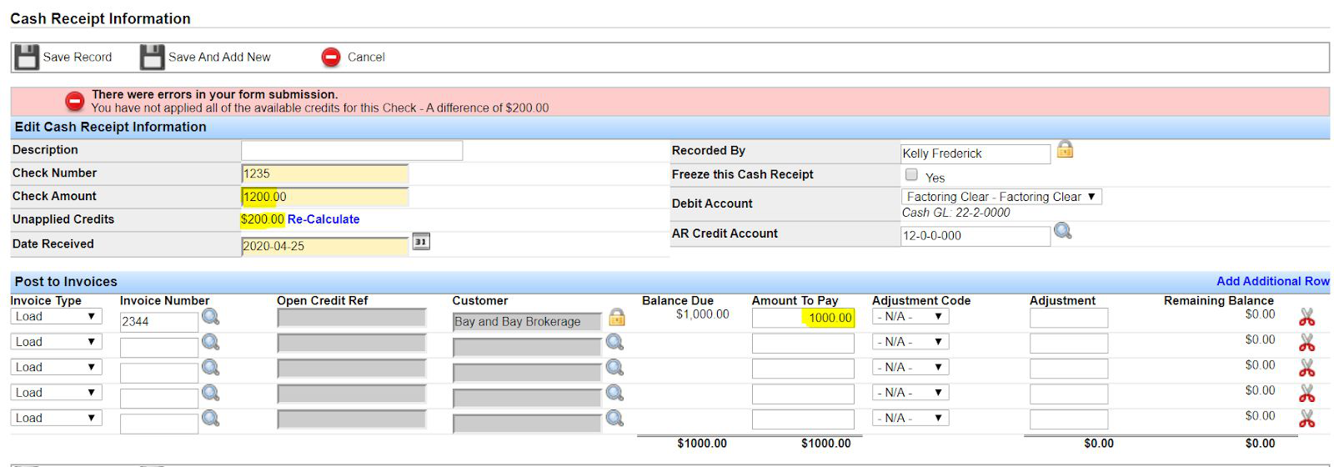The width and height of the screenshot is (1334, 467).
Task: Click the Amount To Pay field showing 1000.00
Action: point(803,318)
